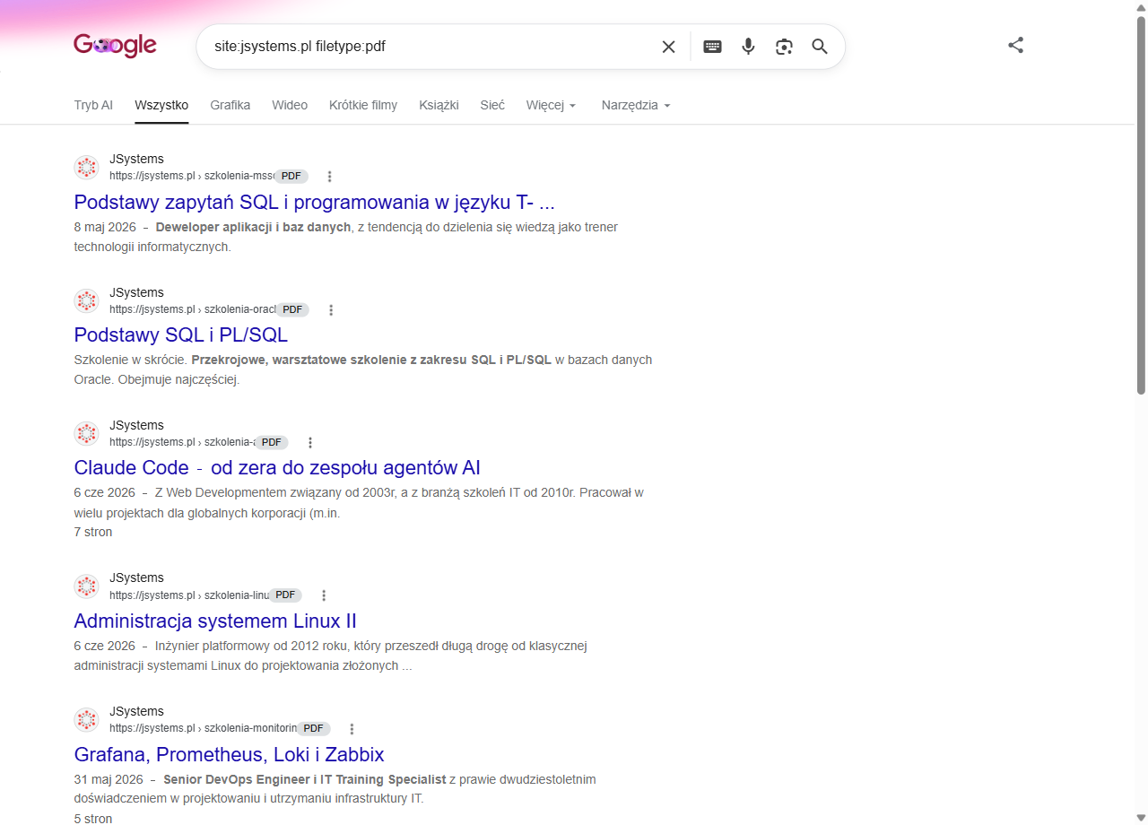Switch to Sieć tab
Viewport: 1148px width, 825px height.
tap(492, 105)
